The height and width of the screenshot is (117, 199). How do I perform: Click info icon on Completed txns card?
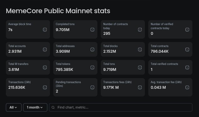pyautogui.click(x=92, y=29)
